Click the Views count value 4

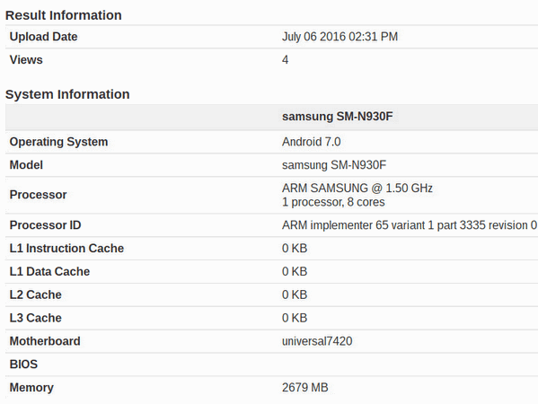tap(285, 59)
